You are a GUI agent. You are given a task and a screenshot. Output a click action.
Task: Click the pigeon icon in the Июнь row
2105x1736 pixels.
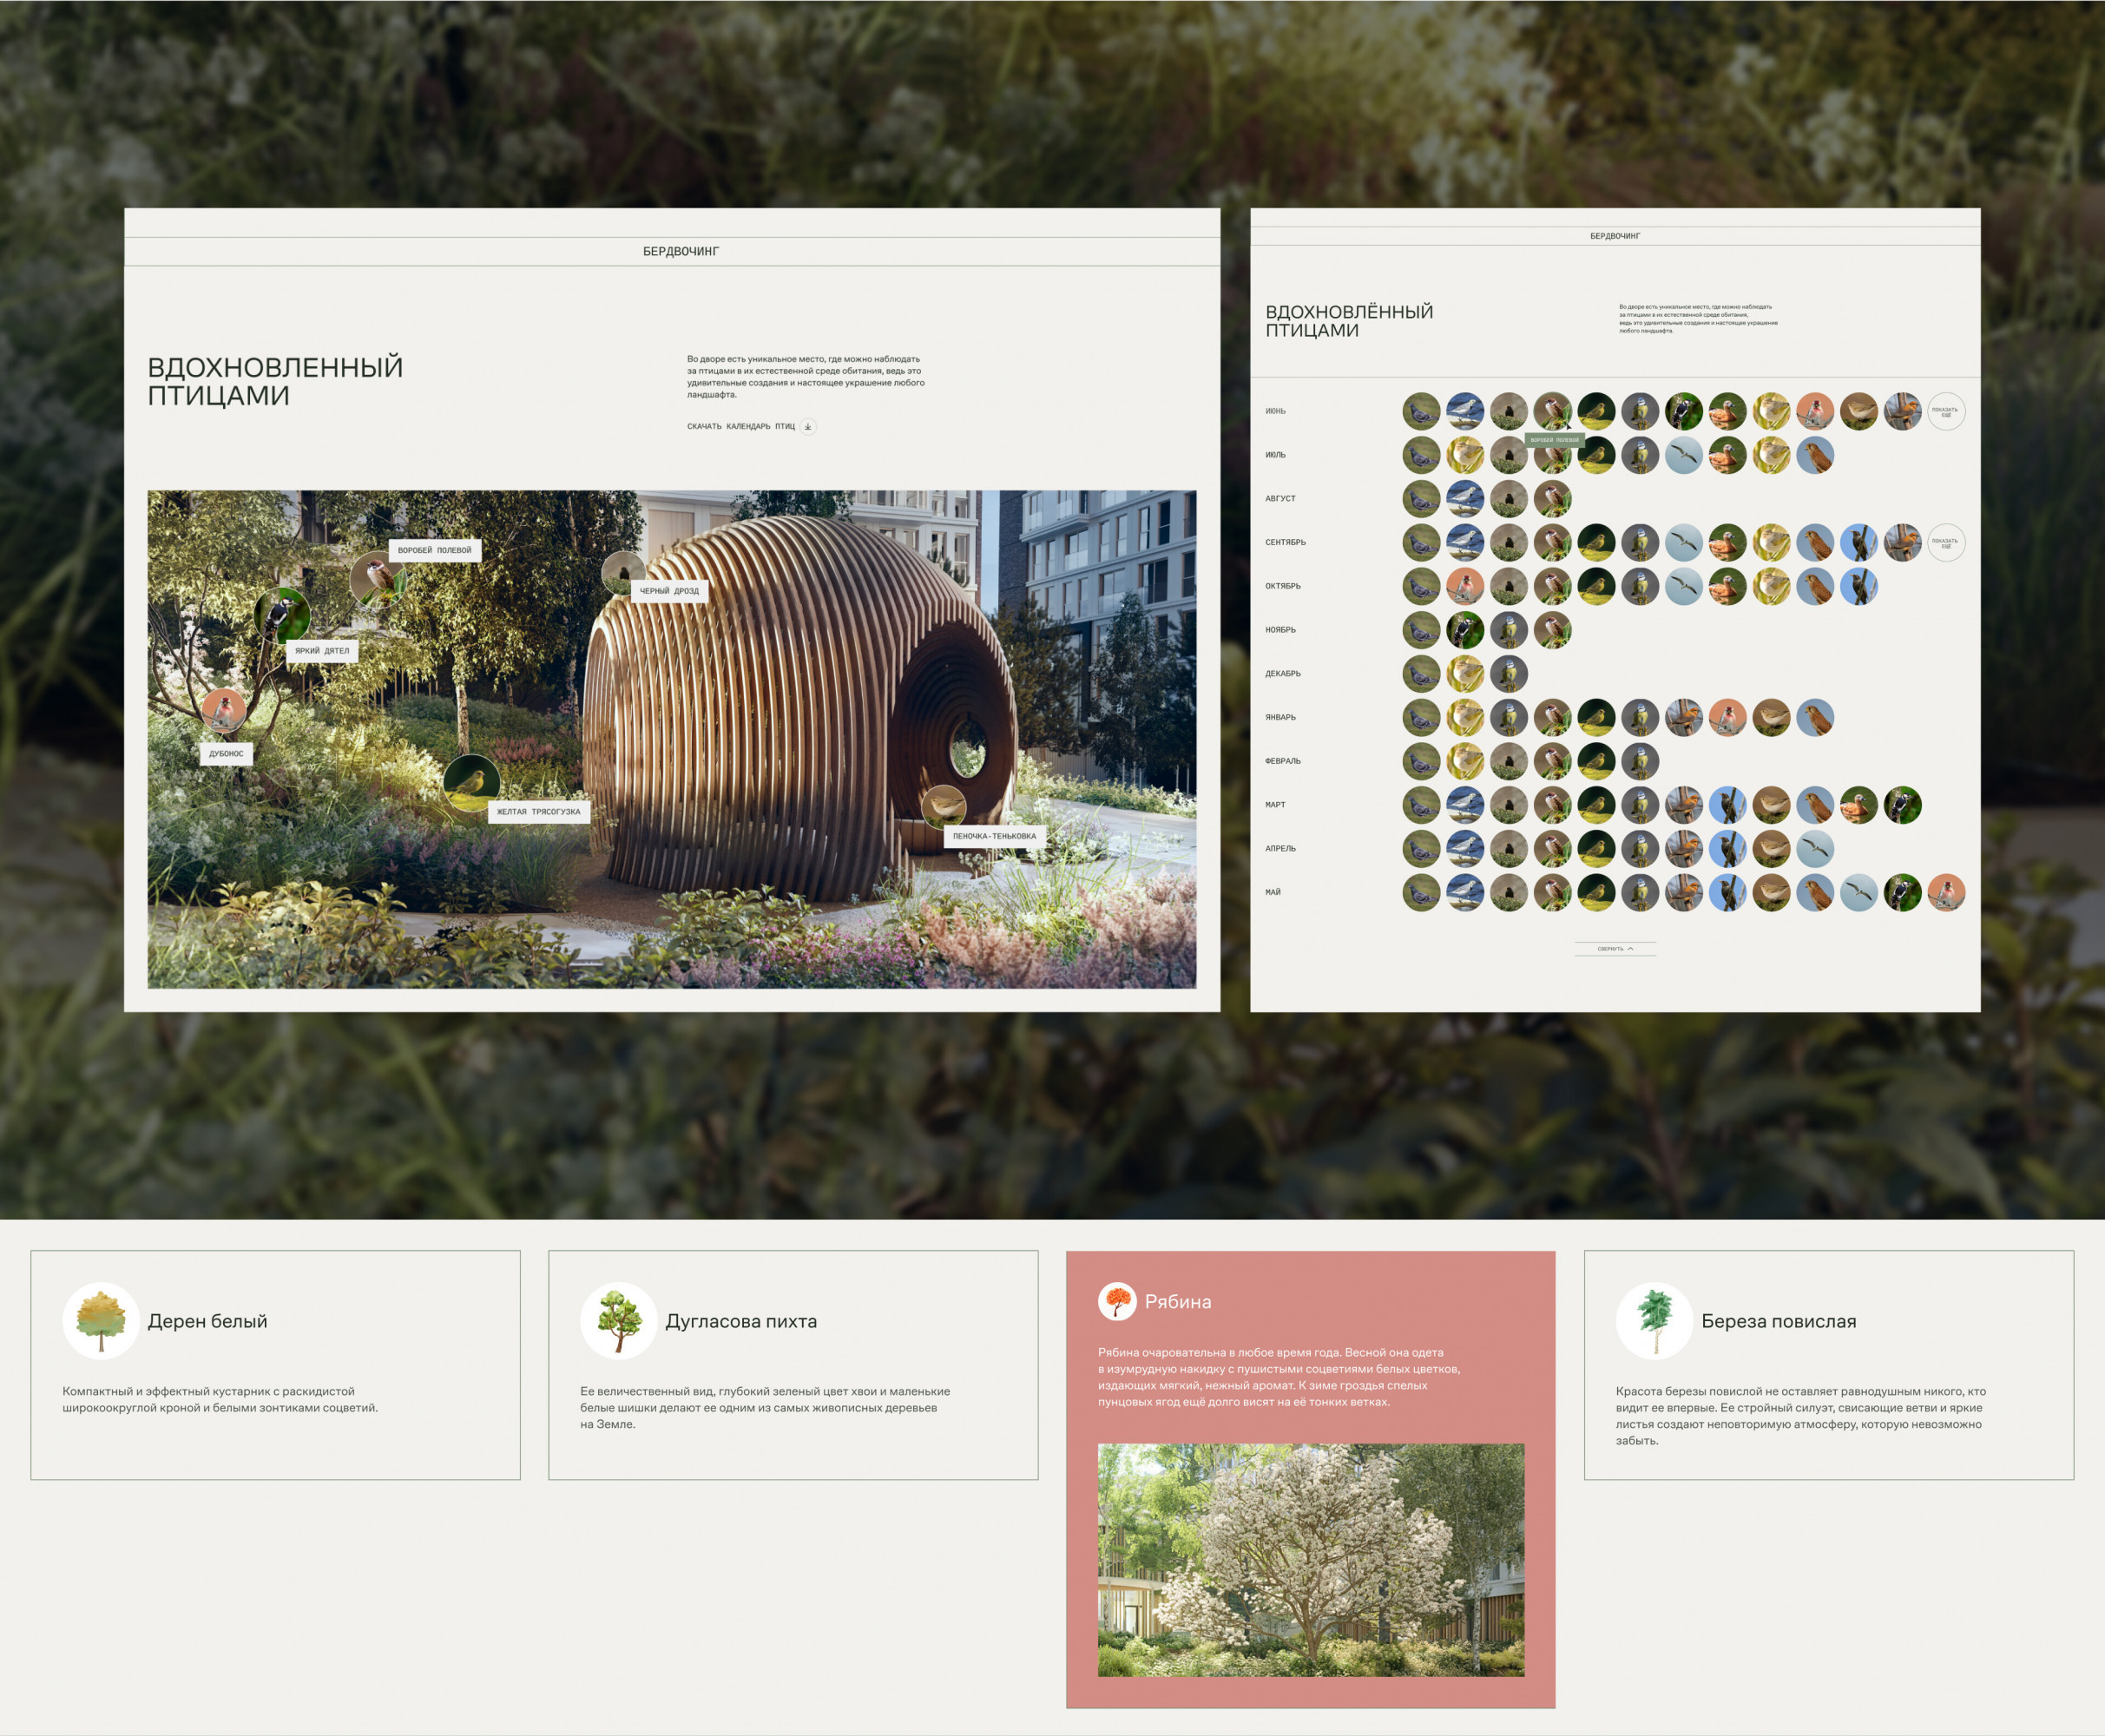coord(1421,411)
